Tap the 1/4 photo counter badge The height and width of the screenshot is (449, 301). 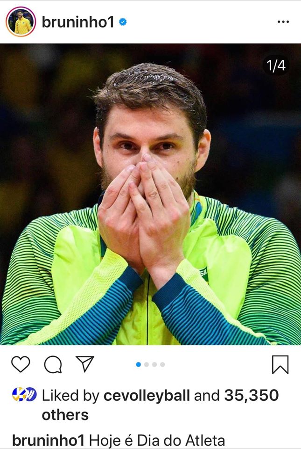tap(276, 65)
